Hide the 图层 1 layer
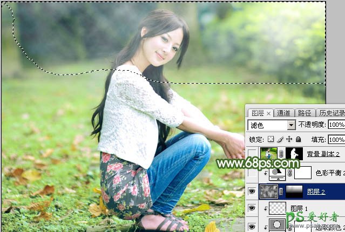Viewport: 345px width, 232px height. coord(252,208)
